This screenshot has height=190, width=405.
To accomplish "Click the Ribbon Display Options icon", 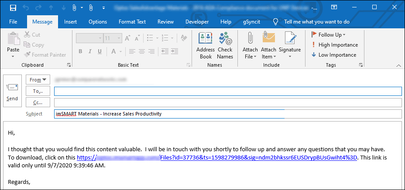I will 334,7.
